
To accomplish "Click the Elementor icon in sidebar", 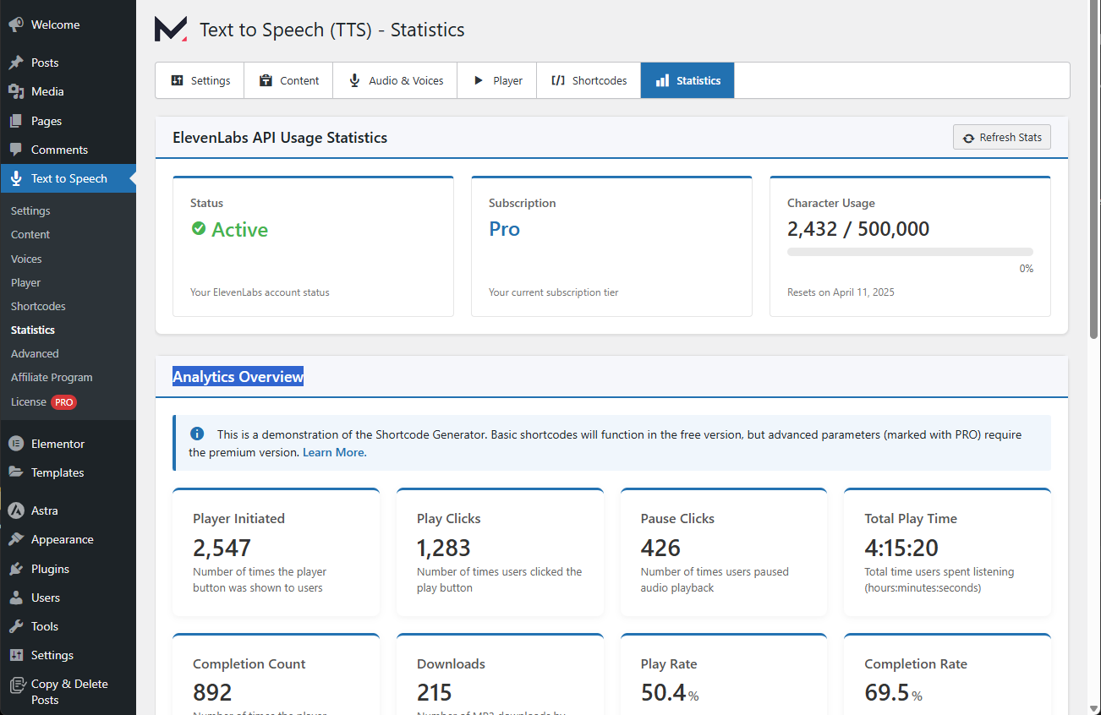I will coord(16,444).
